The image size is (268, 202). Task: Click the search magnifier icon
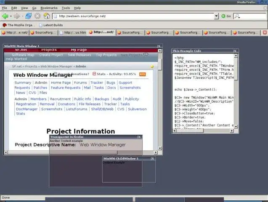pyautogui.click(x=237, y=16)
